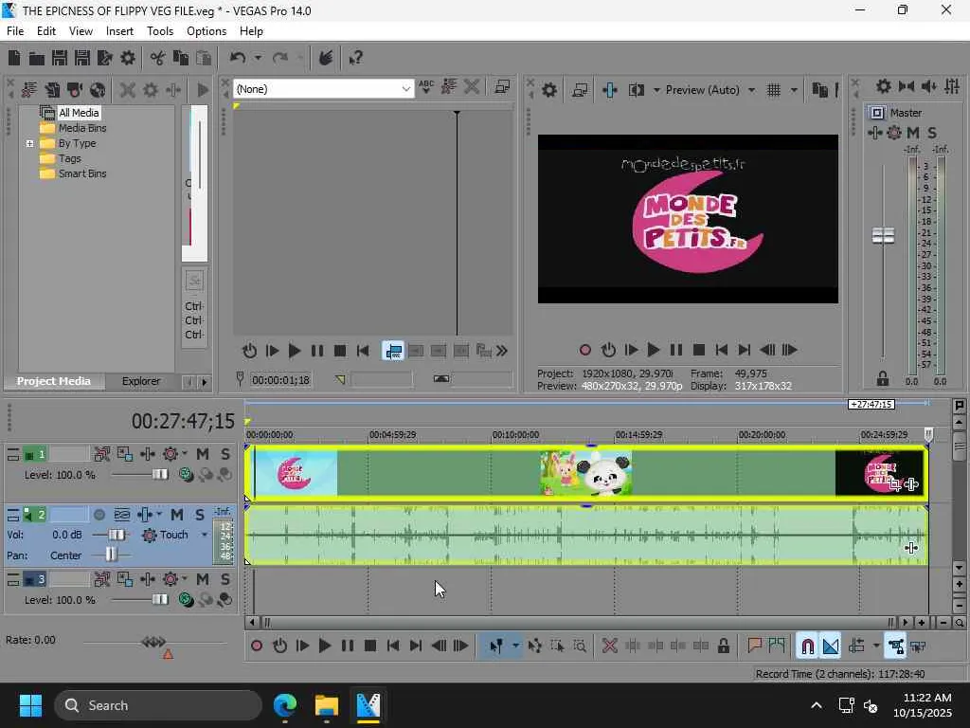Viewport: 970px width, 728px height.
Task: Open the Edit menu
Action: [46, 31]
